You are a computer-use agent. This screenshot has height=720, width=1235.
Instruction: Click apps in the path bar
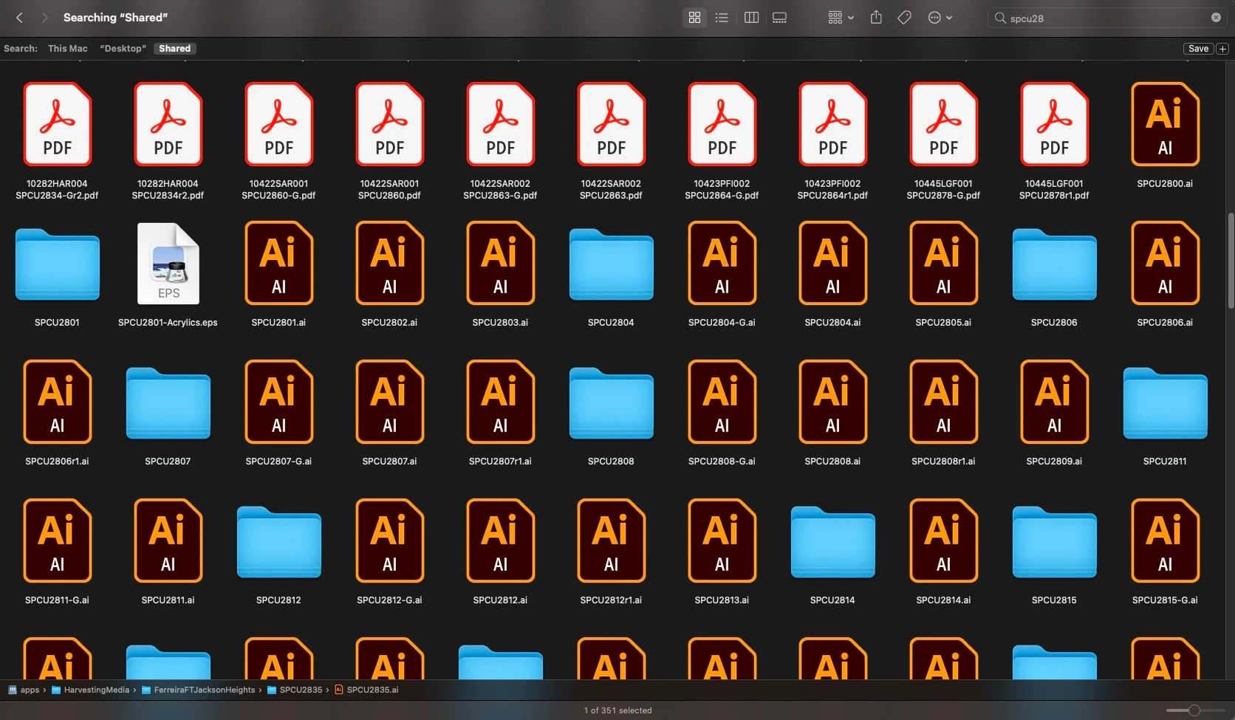click(24, 690)
